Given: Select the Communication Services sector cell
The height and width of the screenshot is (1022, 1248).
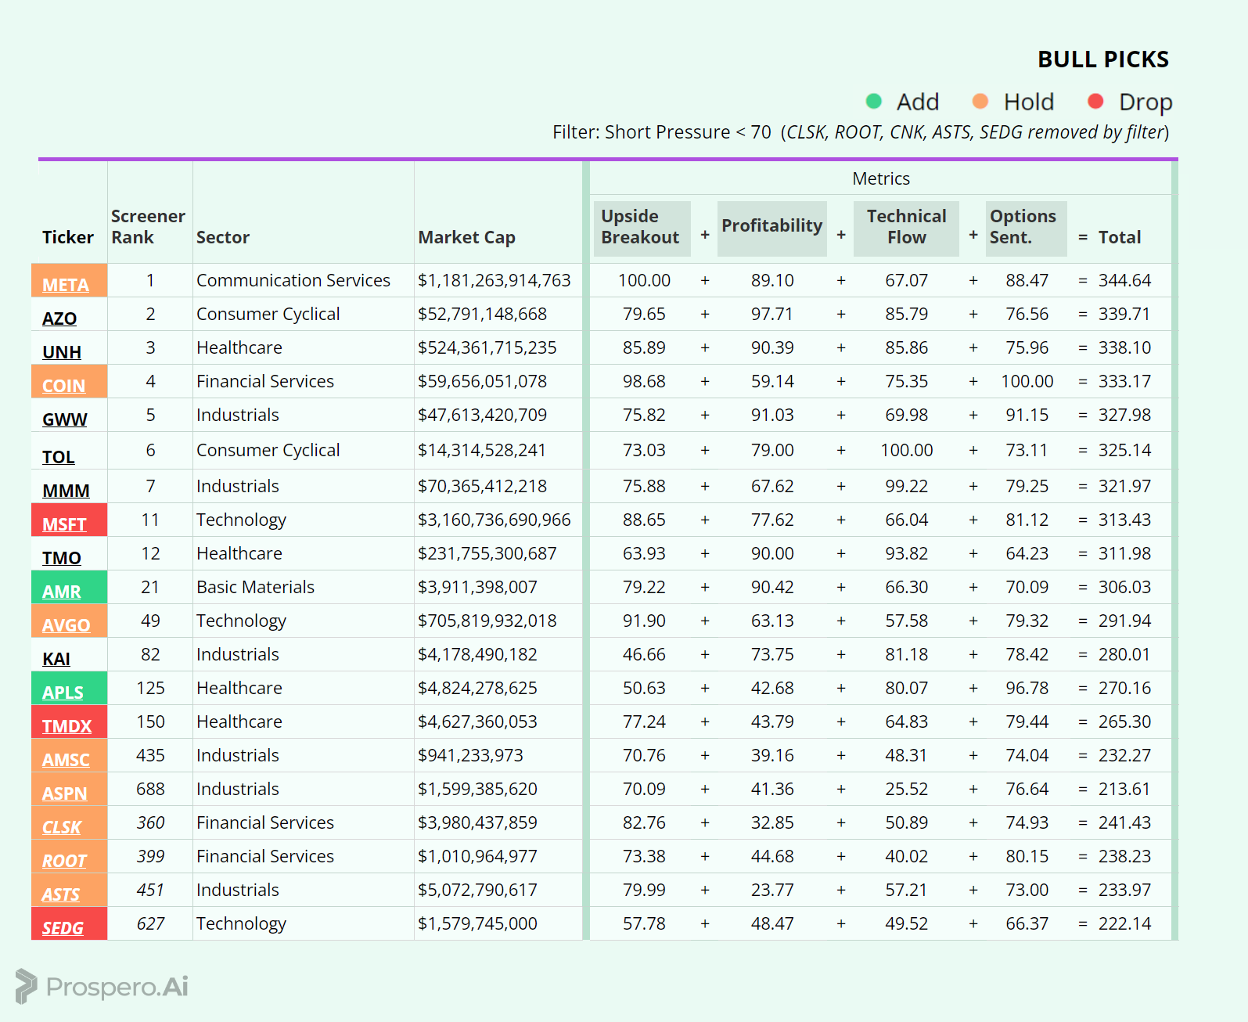Looking at the screenshot, I should pos(293,280).
